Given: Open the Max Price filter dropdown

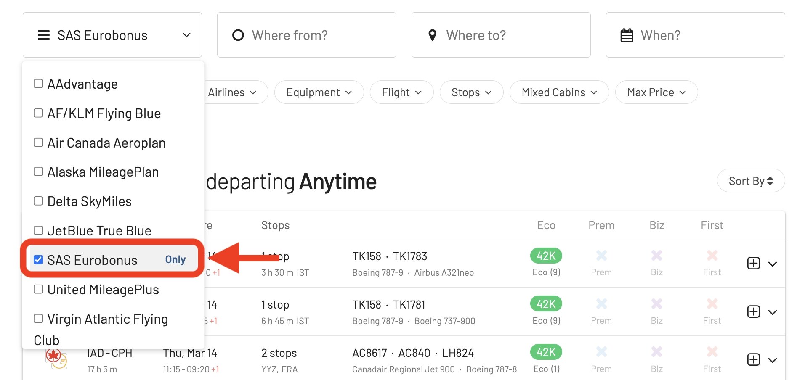Looking at the screenshot, I should [x=656, y=92].
